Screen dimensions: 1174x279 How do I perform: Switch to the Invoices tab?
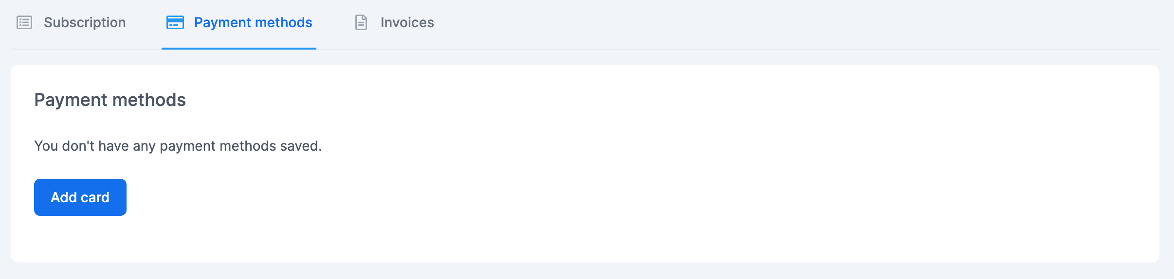(x=394, y=23)
